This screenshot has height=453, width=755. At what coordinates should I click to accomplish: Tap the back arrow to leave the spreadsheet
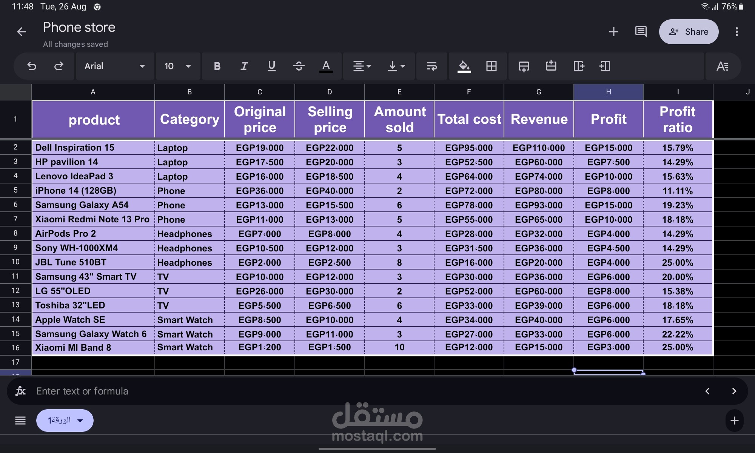(x=22, y=32)
